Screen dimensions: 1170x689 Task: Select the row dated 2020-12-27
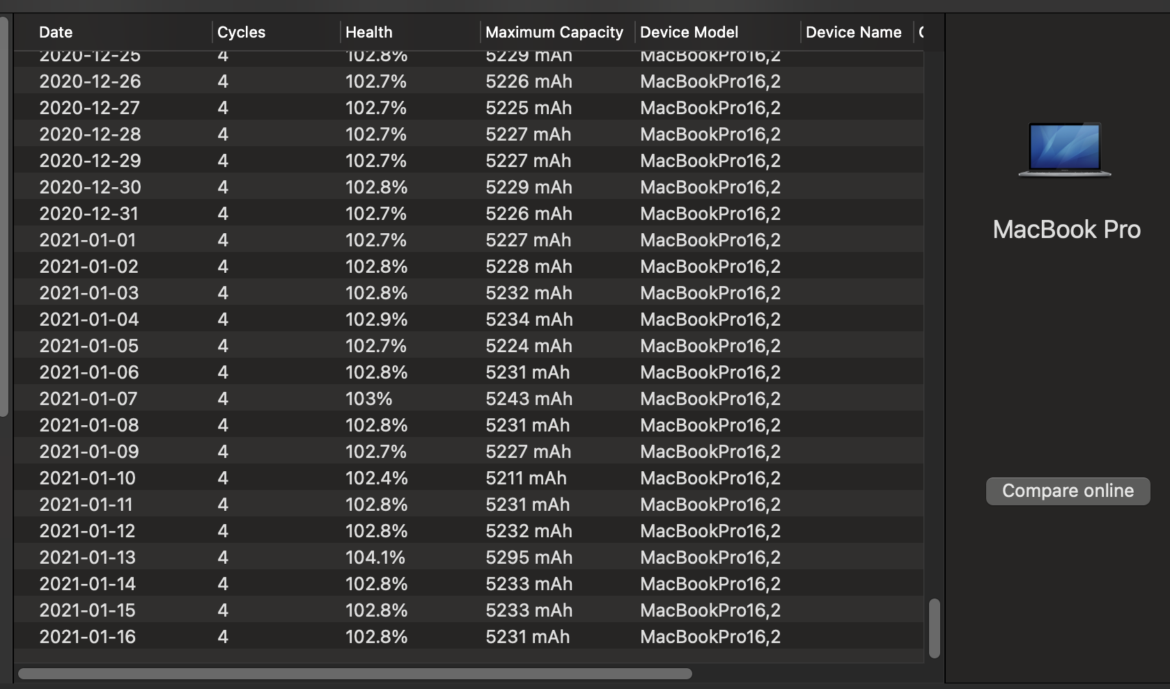(x=469, y=108)
